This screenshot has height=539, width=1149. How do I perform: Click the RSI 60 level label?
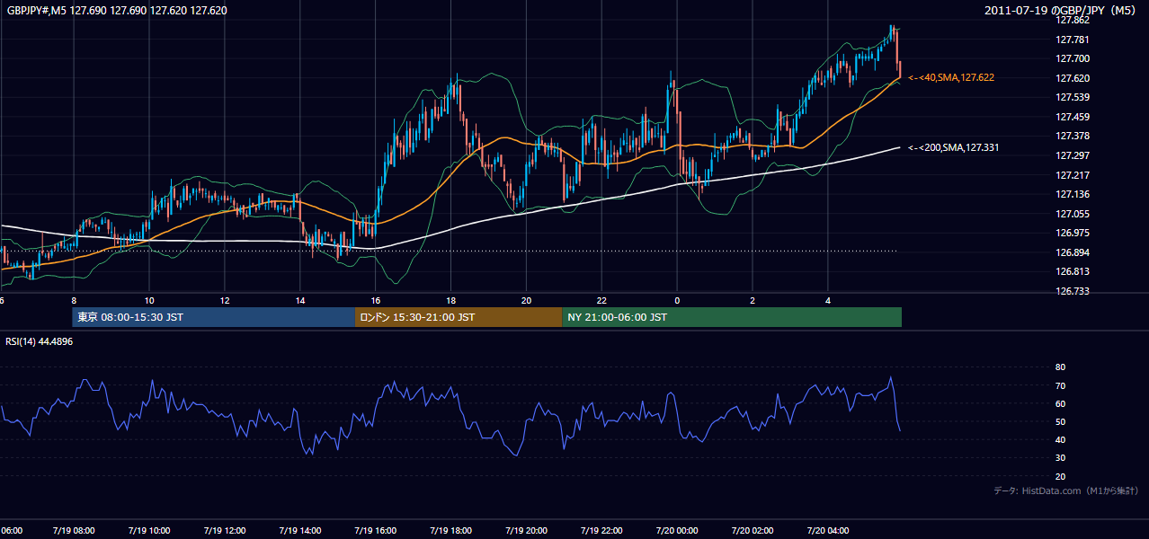point(1060,403)
